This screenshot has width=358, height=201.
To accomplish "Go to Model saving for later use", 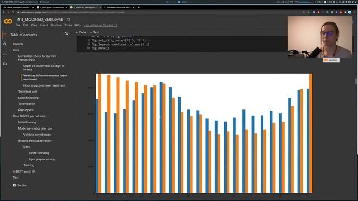I will [35, 128].
